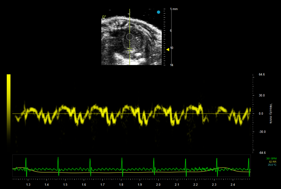The height and width of the screenshot is (189, 281).
Task: Click the 62 RR respiration rate readout
Action: pos(273,162)
